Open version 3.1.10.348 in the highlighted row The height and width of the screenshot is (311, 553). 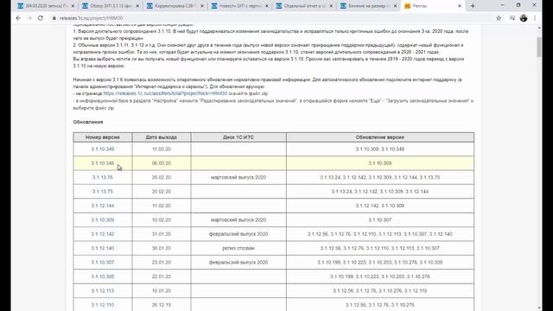point(103,163)
